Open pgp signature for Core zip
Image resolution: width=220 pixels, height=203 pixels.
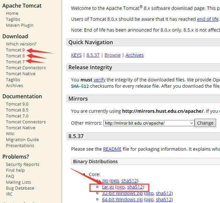(115, 181)
